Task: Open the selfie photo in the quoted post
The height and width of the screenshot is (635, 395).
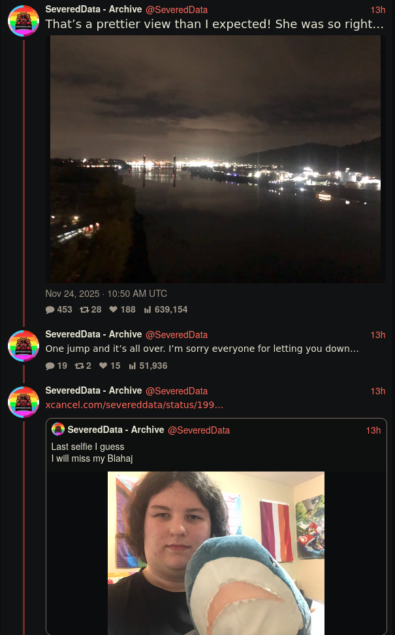Action: coord(215,553)
